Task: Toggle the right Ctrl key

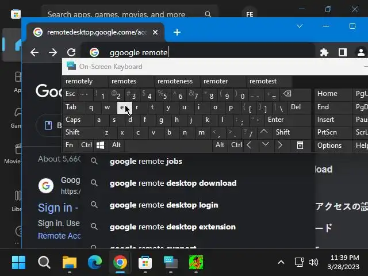Action: click(236, 145)
